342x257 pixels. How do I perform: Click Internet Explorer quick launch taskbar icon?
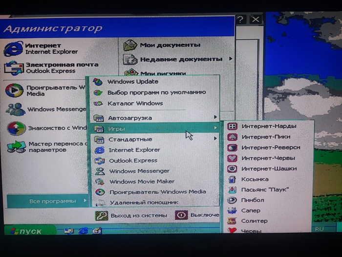click(83, 231)
